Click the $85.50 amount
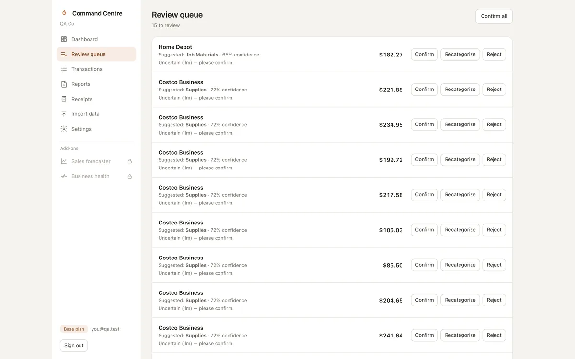 393,265
